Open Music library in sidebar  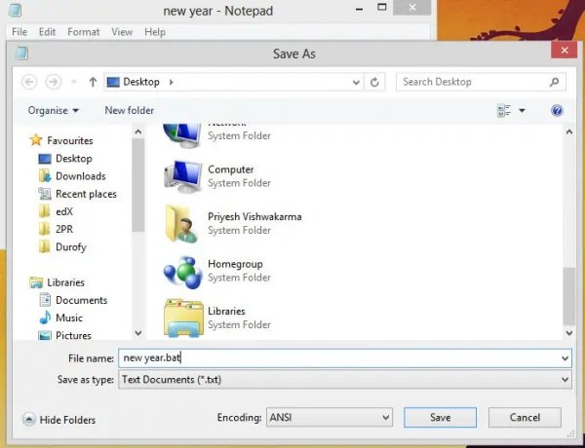(x=60, y=317)
